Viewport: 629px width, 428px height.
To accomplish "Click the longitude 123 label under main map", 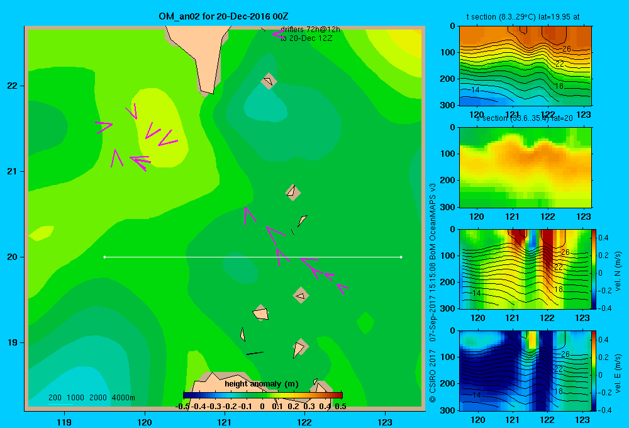I will [x=385, y=422].
